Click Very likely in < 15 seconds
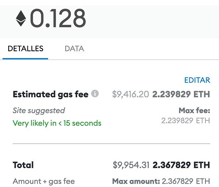 coord(57,123)
